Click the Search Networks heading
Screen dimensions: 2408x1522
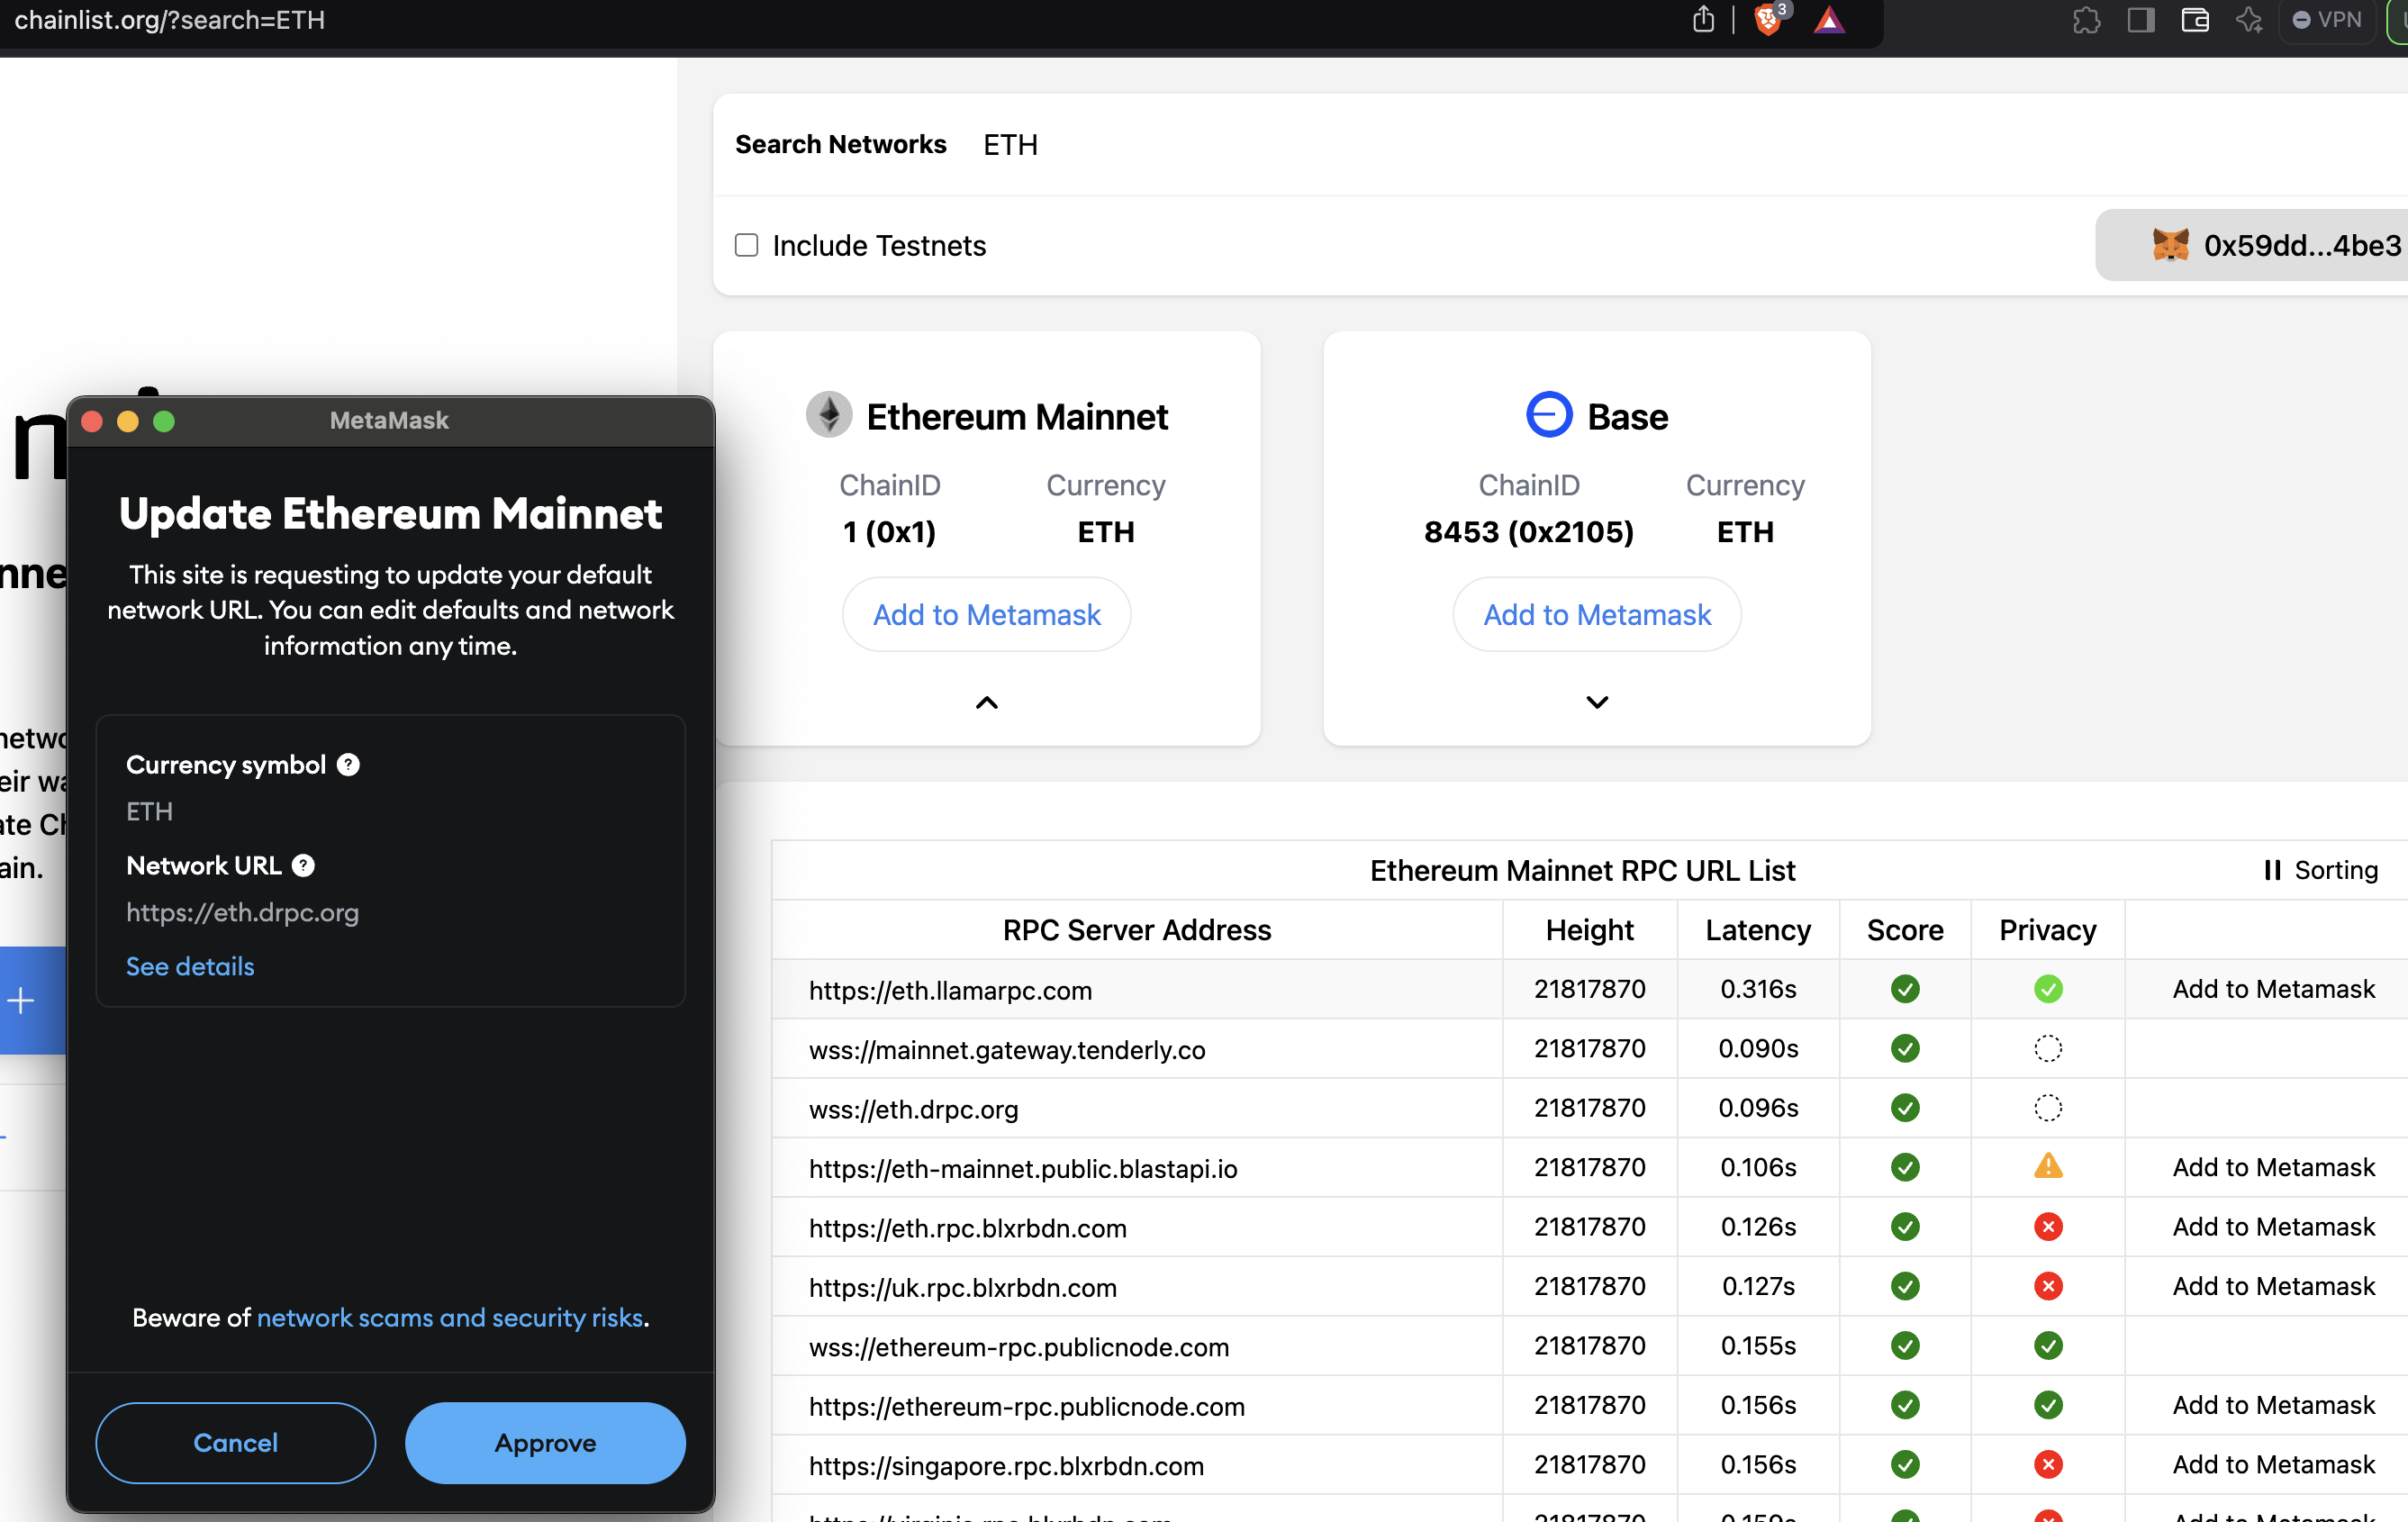(840, 144)
